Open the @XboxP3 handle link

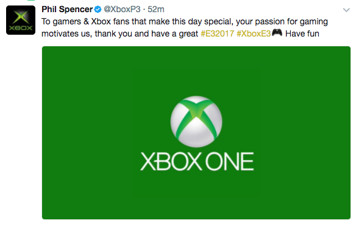[x=122, y=9]
